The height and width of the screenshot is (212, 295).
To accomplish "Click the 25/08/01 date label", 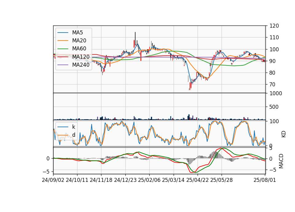I will click(265, 180).
